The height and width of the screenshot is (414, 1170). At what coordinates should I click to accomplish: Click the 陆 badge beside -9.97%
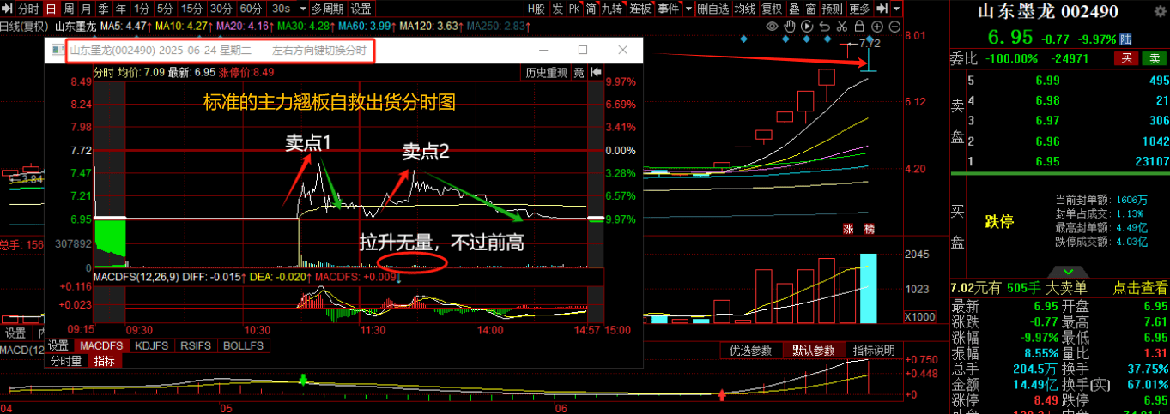pos(1125,39)
